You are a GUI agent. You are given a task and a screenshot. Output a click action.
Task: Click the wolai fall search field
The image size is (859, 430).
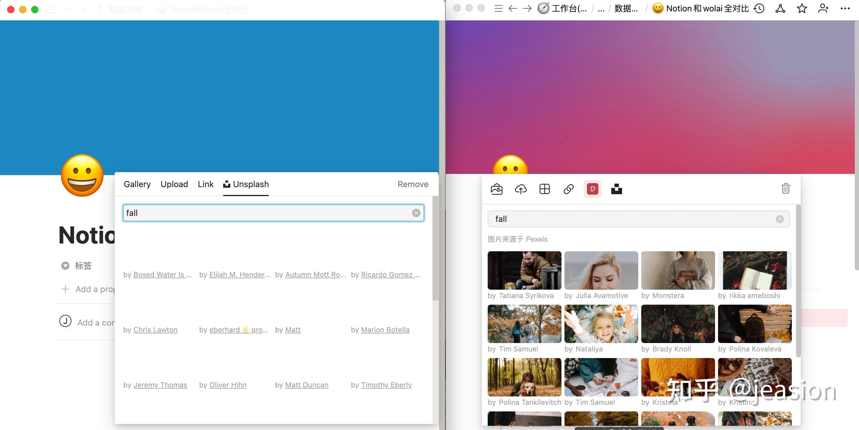633,219
